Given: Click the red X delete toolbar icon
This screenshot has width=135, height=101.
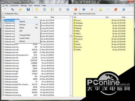Looking at the screenshot, I should [x=116, y=9].
